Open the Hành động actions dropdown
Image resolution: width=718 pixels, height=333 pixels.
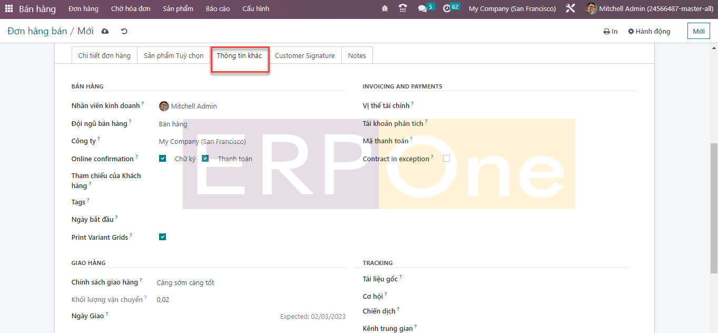[649, 31]
